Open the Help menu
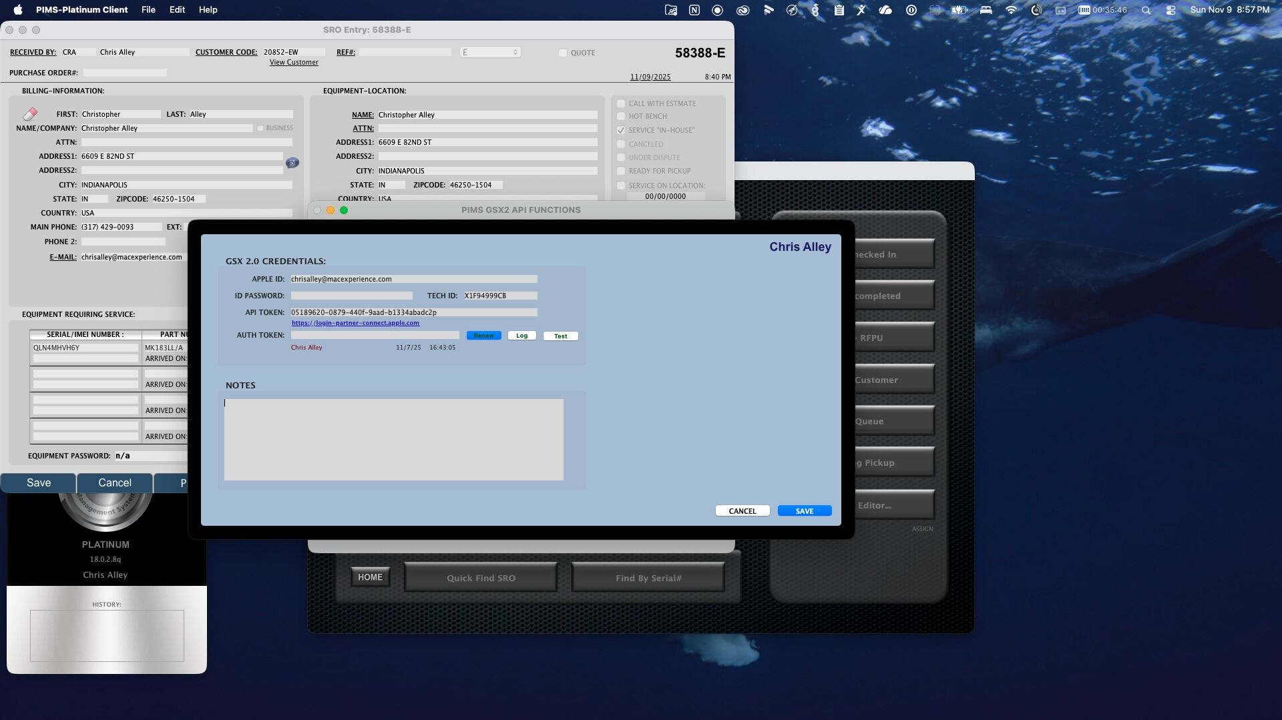The width and height of the screenshot is (1282, 720). pyautogui.click(x=208, y=10)
